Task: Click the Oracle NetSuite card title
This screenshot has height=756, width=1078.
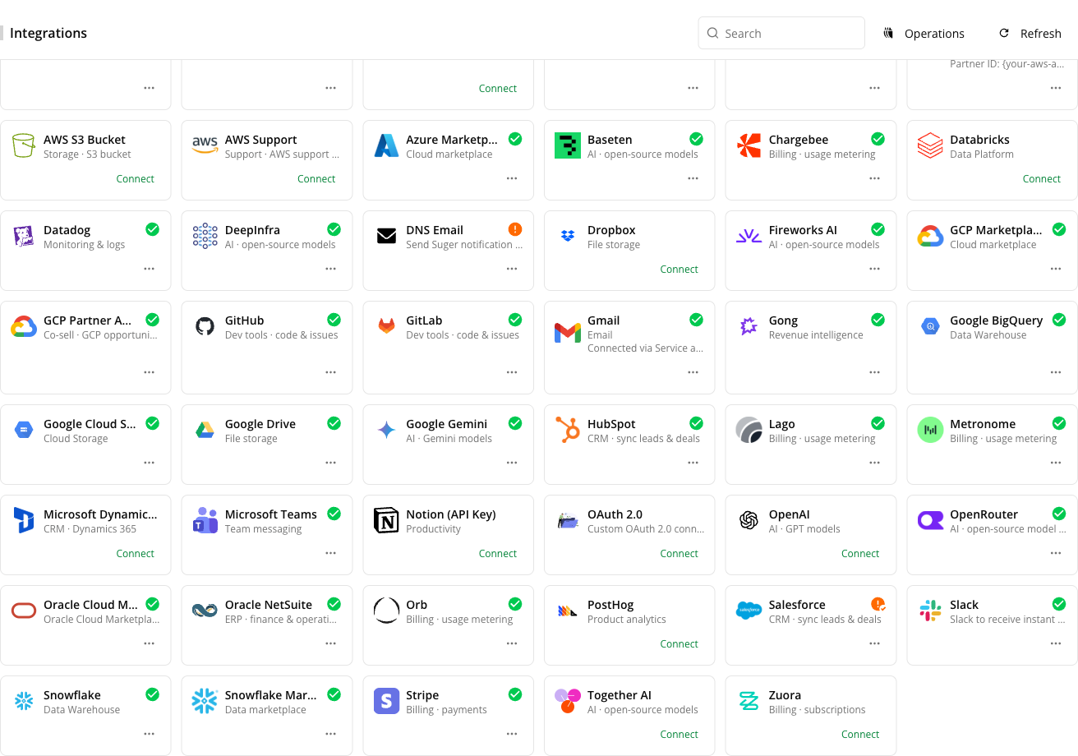Action: 268,605
